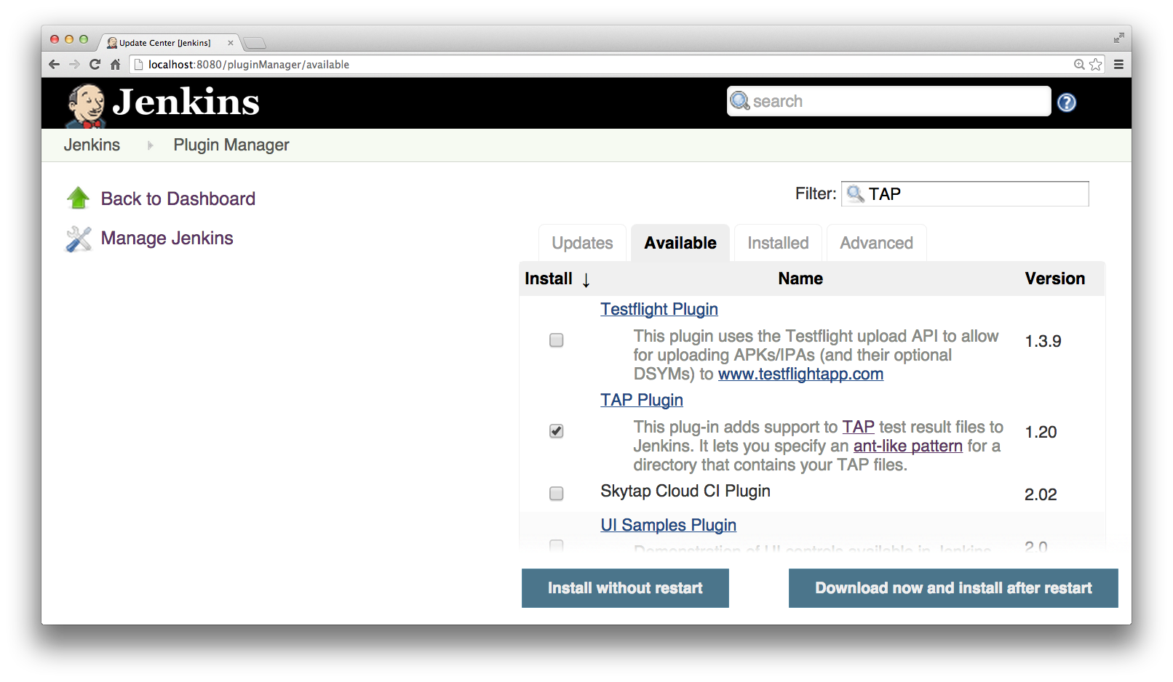Click the Manage Jenkins tools icon

click(x=79, y=238)
